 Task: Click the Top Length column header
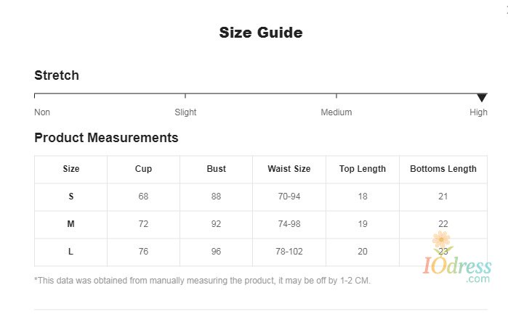coord(363,169)
